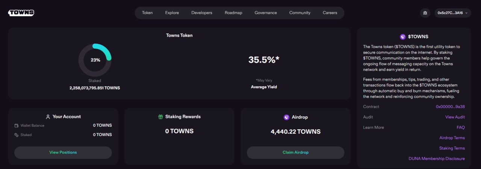Click the $TOWNS panel title

pyautogui.click(x=418, y=37)
